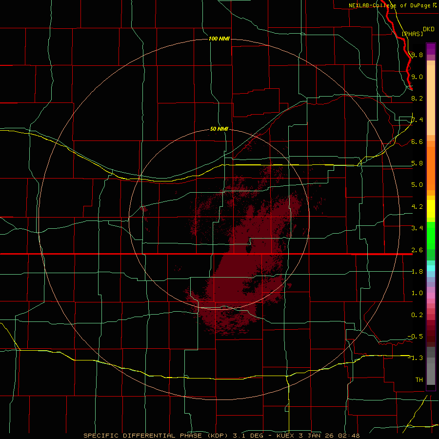
Task: Click the NEXLAB-College of DuPage credit text
Action: point(393,5)
